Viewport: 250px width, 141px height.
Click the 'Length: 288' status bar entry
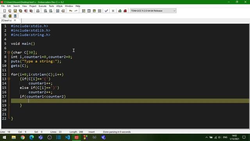click(x=76, y=132)
